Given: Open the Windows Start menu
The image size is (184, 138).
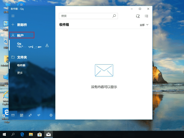Looking at the screenshot, I should click(x=4, y=134).
